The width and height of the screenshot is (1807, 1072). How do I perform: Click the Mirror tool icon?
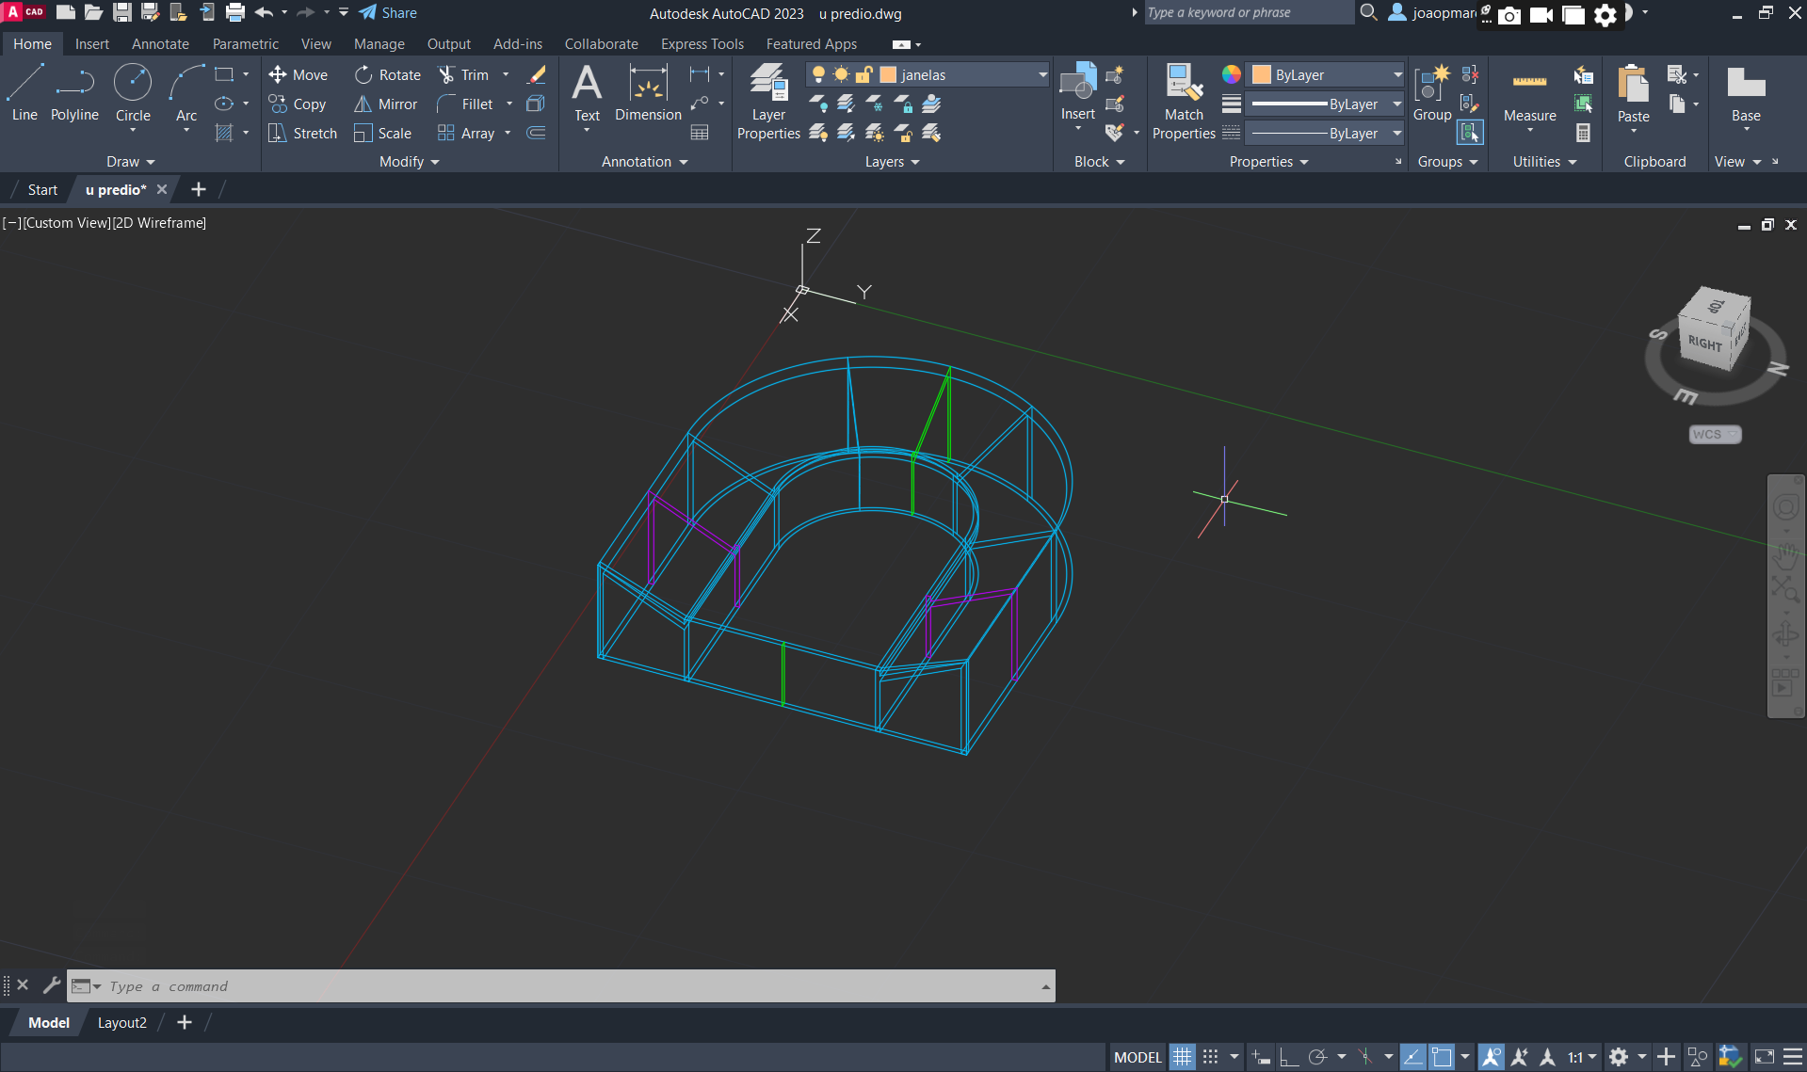pyautogui.click(x=363, y=104)
